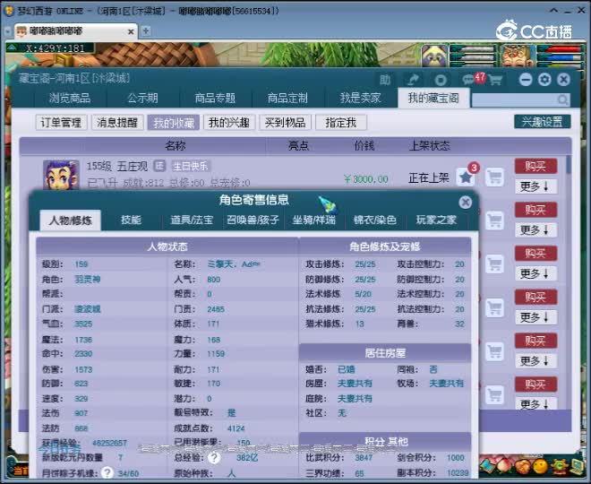Click 买到物品 button
Image resolution: width=591 pixels, height=484 pixels.
point(285,123)
